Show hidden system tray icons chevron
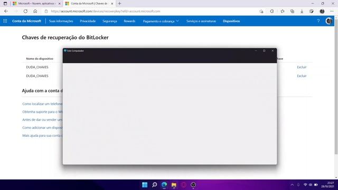This screenshot has height=190, width=338. (292, 185)
